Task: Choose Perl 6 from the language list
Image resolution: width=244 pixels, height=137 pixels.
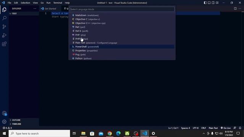Action: click(x=122, y=31)
